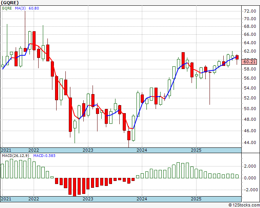This screenshot has height=208, width=260.
Task: Click the 66.00 price axis label
Action: tap(250, 34)
